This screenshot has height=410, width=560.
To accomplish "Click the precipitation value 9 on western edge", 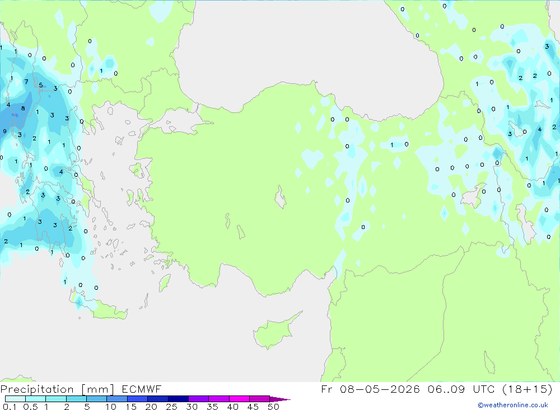I will 4,131.
